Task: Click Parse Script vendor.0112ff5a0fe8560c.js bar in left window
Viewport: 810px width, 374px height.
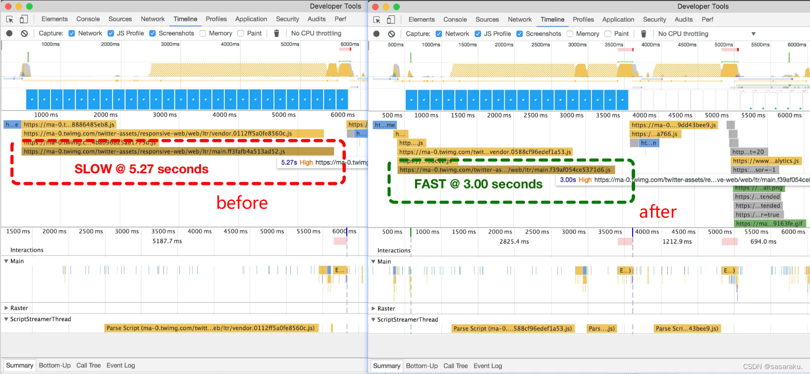Action: click(212, 328)
